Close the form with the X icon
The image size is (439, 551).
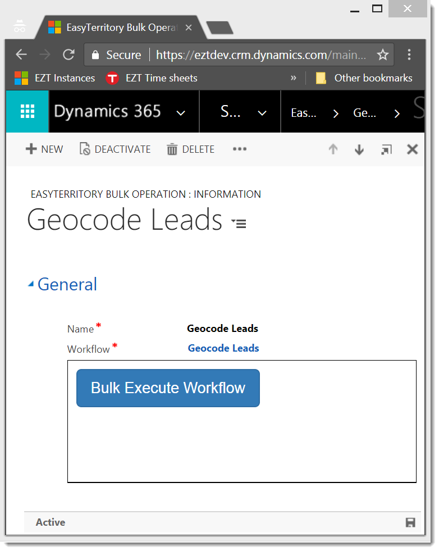(x=412, y=149)
